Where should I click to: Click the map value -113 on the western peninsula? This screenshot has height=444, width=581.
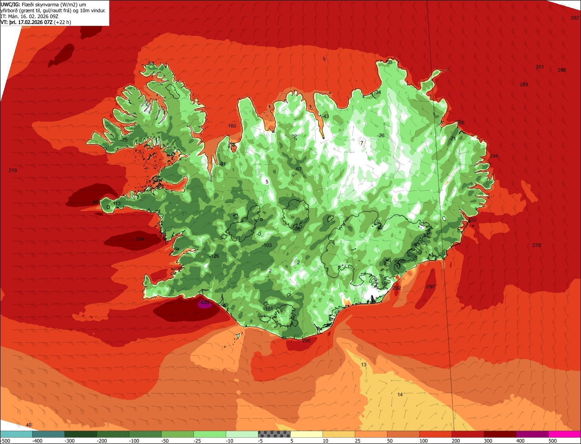coord(116,203)
